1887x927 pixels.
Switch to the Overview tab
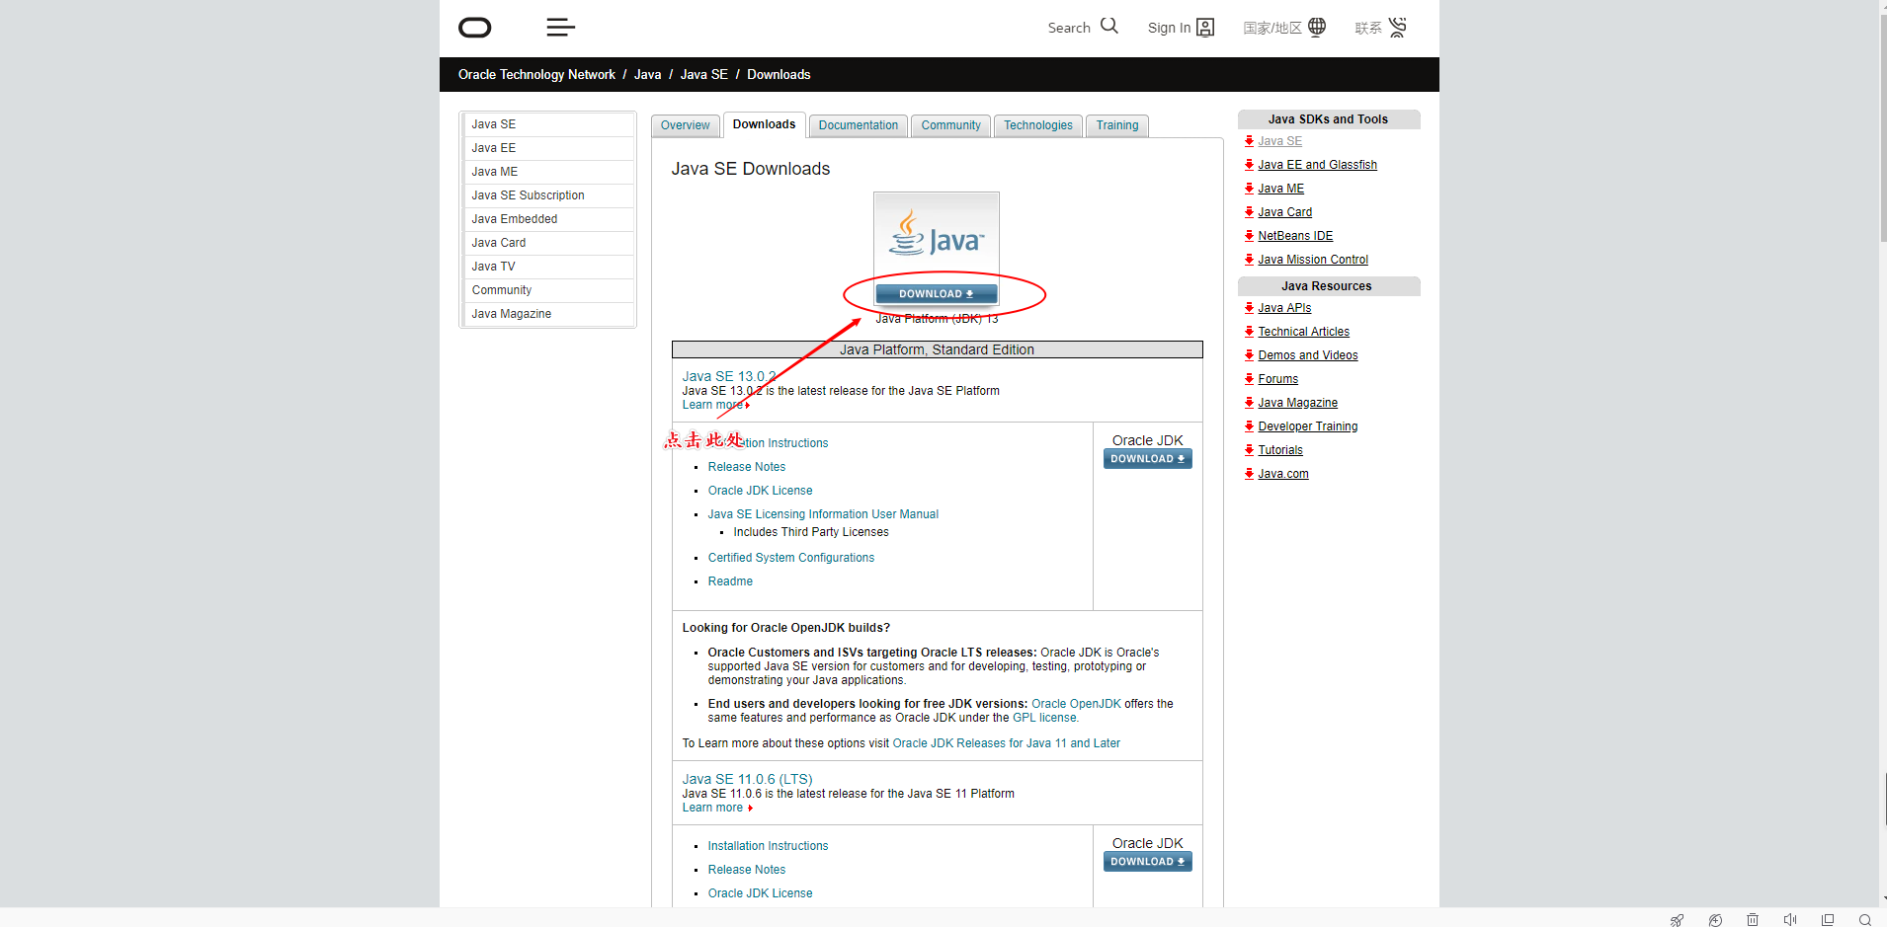(686, 125)
